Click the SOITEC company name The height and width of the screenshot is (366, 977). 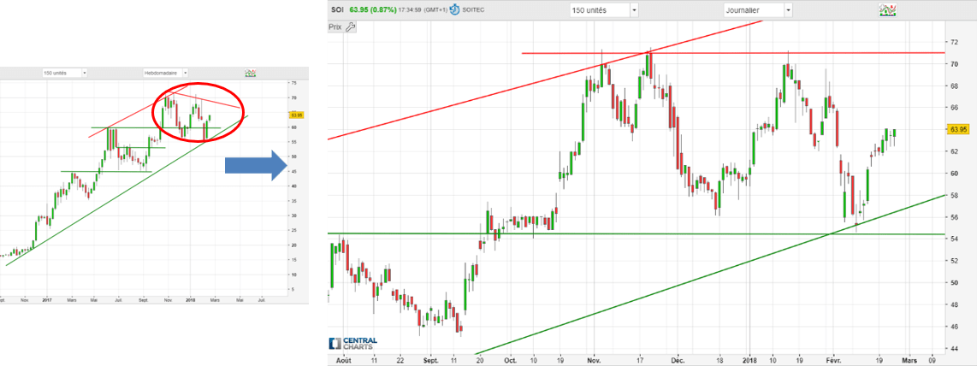tap(474, 10)
